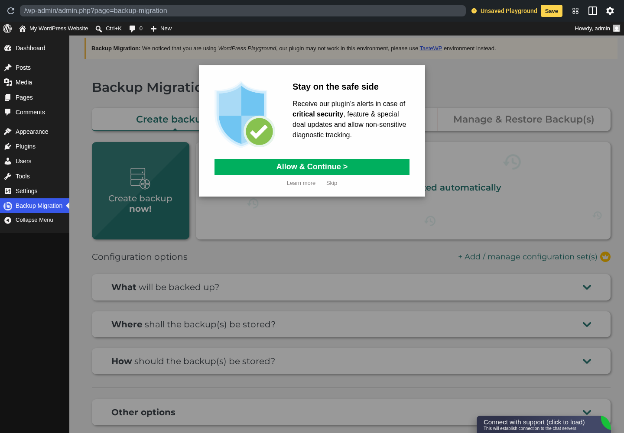Go to the Media library menu
Image resolution: width=624 pixels, height=433 pixels.
pyautogui.click(x=35, y=82)
